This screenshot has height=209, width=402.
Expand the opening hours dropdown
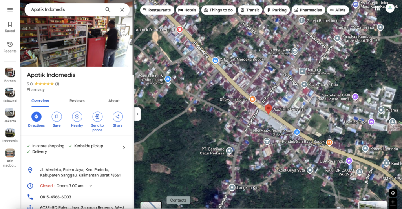click(91, 186)
